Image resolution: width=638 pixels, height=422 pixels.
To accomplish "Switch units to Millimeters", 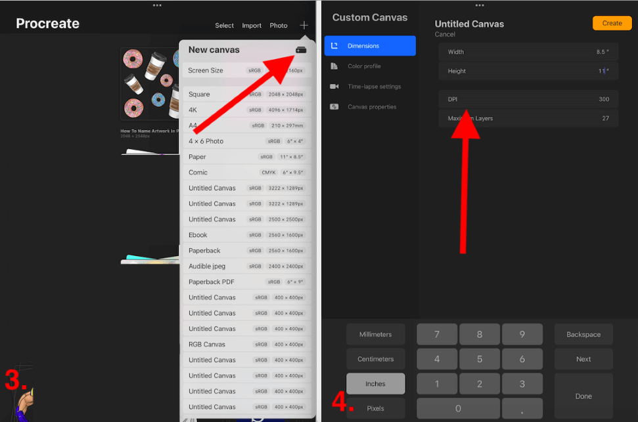I will (x=376, y=334).
